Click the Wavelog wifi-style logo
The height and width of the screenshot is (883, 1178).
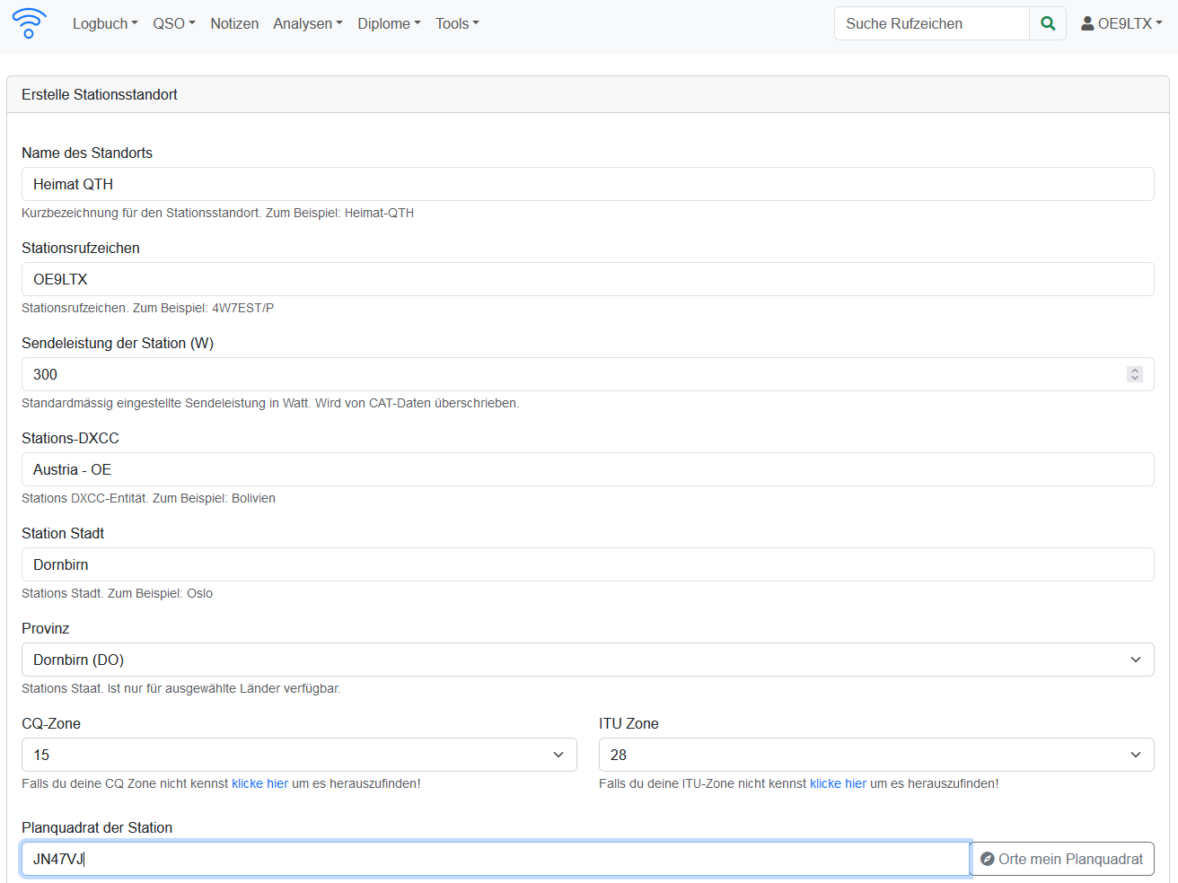pyautogui.click(x=30, y=23)
